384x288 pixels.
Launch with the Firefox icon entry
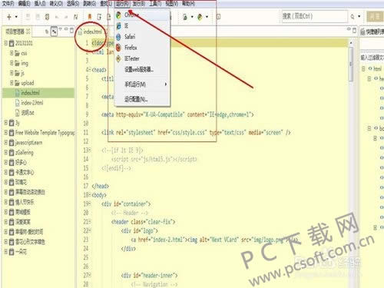(x=118, y=48)
